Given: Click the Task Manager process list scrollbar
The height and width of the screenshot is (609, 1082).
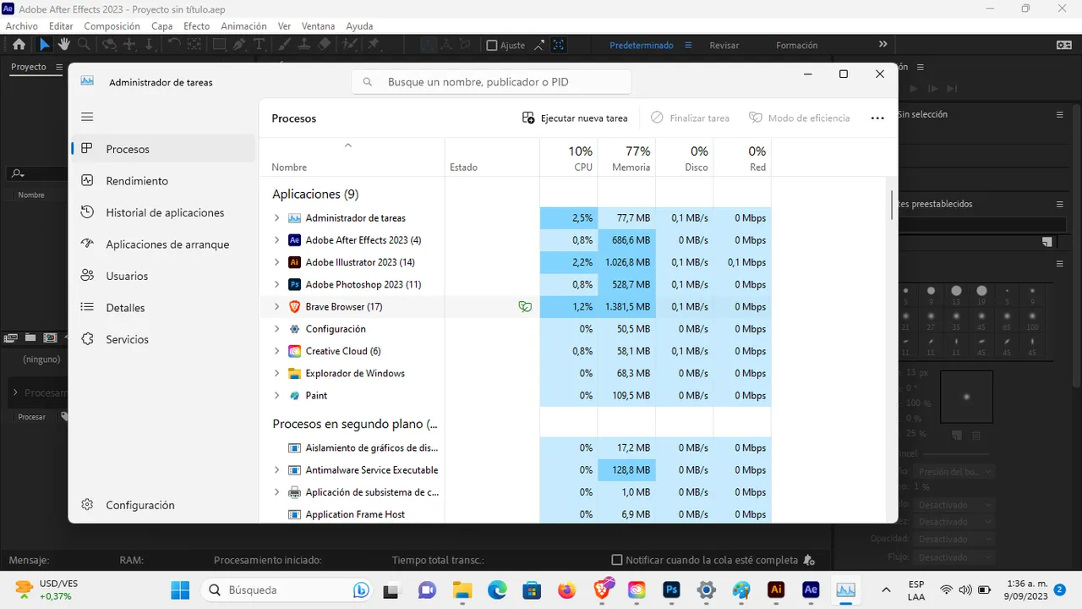Looking at the screenshot, I should (892, 206).
